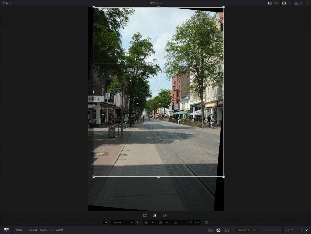
Task: Click the export/overlay icon right of crop tool
Action: [x=165, y=215]
